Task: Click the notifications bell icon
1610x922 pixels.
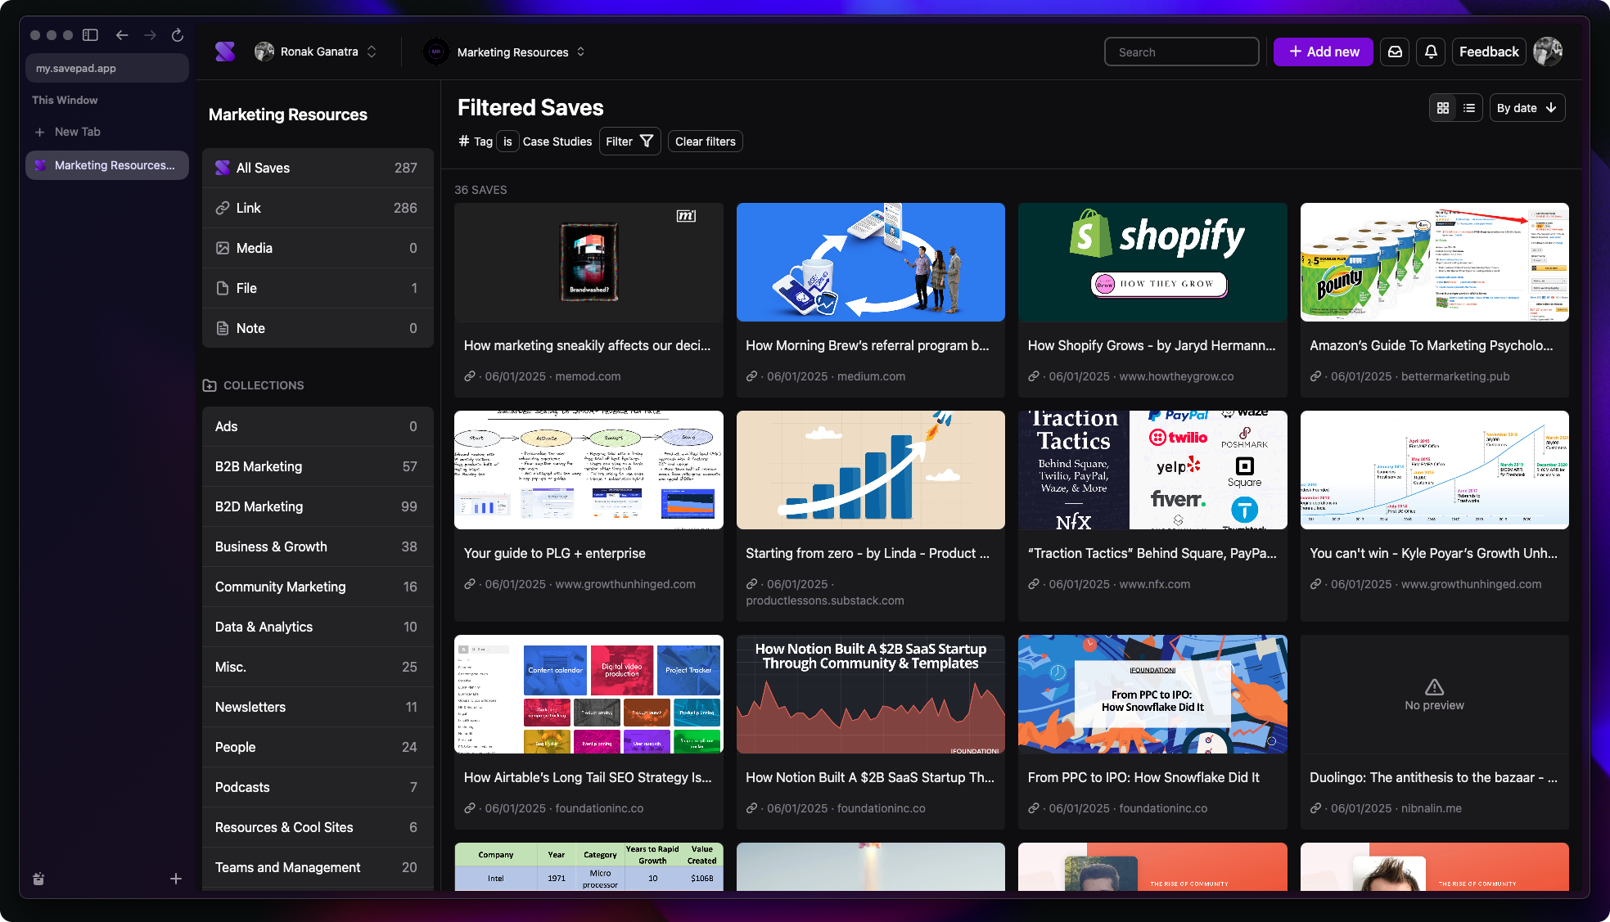Action: click(x=1431, y=52)
